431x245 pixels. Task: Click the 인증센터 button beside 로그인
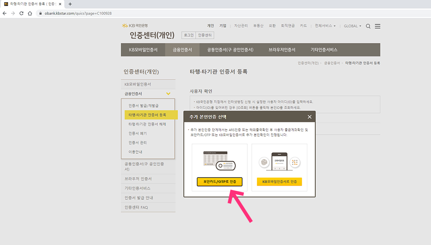(x=205, y=35)
